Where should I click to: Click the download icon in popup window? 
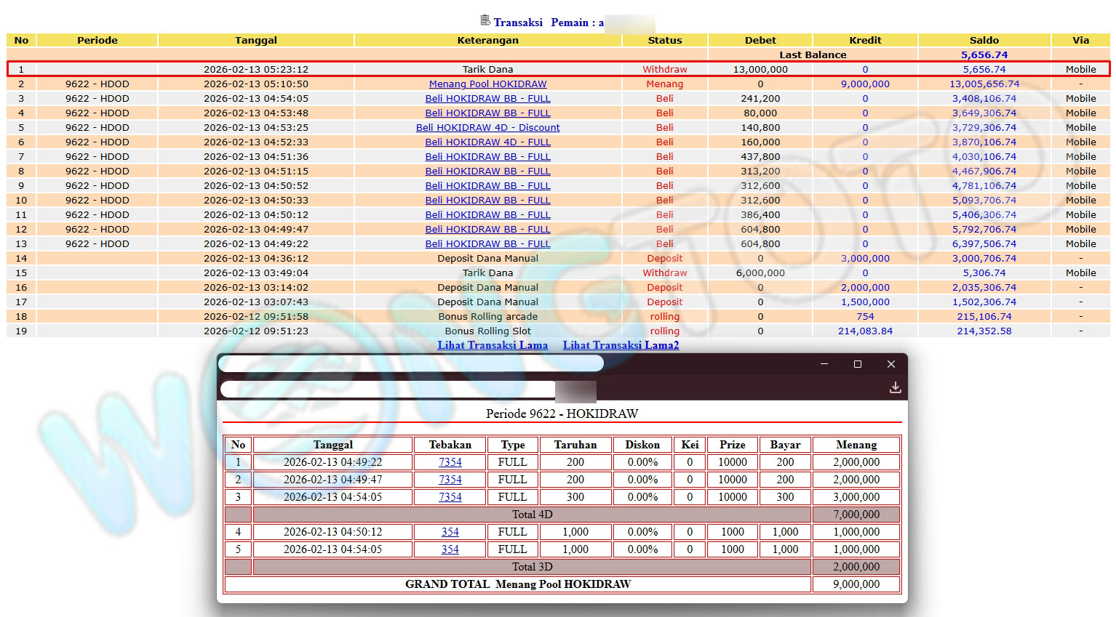pos(895,388)
